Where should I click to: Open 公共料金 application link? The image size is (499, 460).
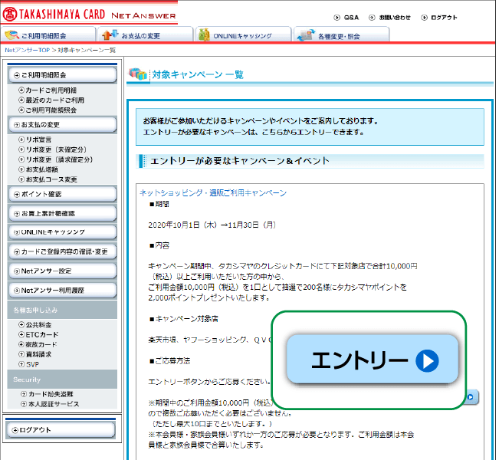point(38,325)
